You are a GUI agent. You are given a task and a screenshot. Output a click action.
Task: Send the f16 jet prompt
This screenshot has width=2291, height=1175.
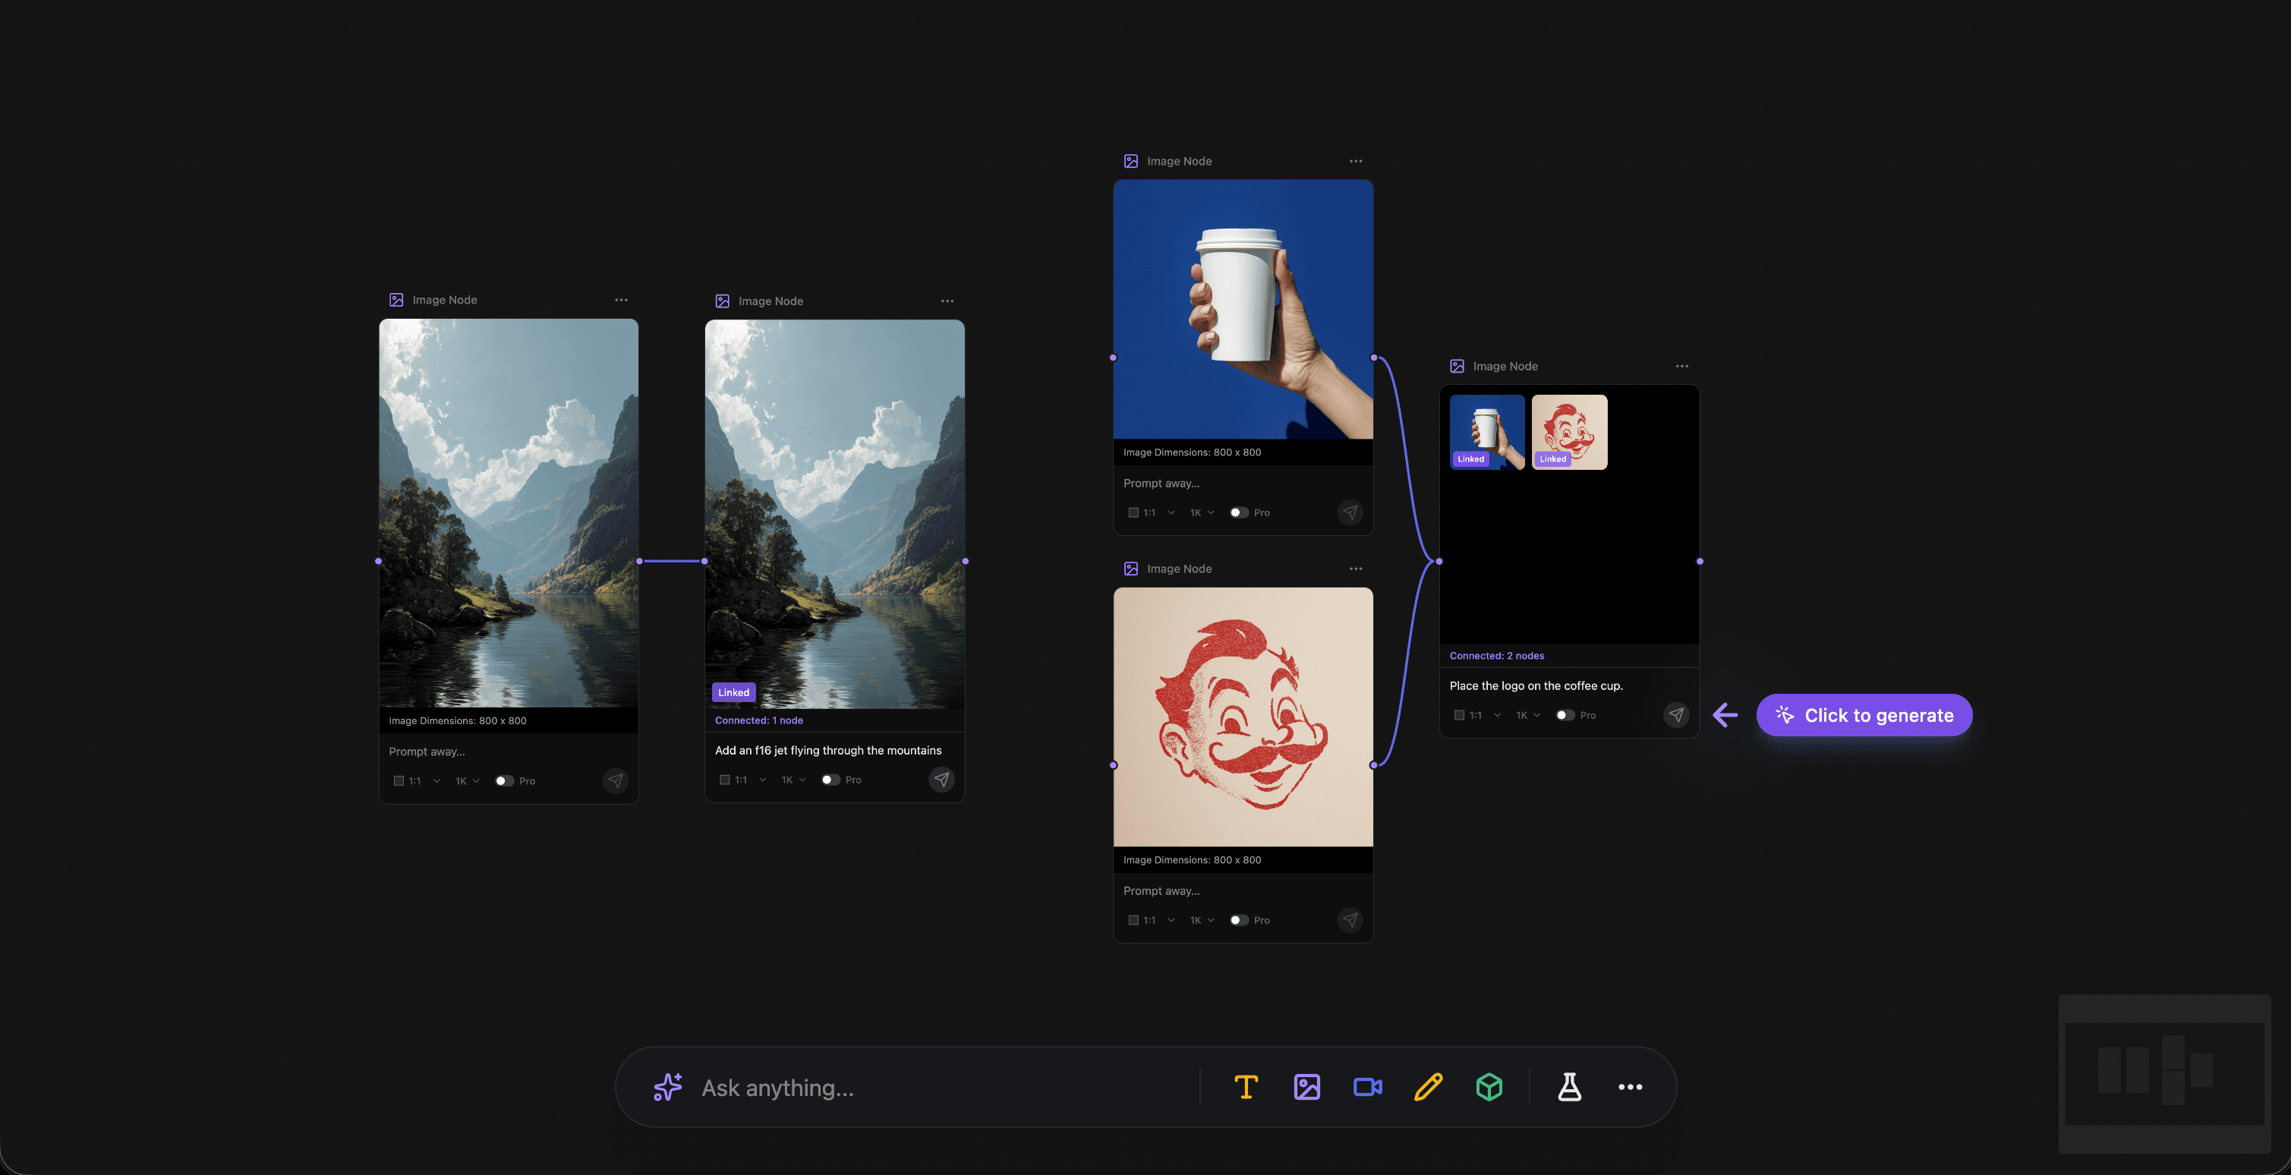pos(941,780)
